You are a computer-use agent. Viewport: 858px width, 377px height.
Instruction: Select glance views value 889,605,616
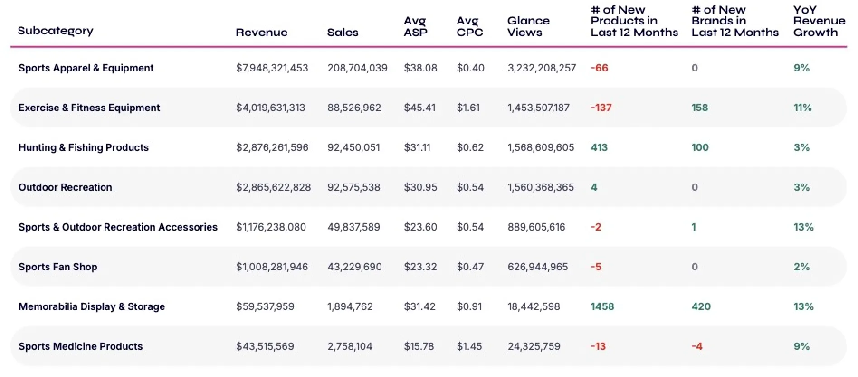[x=536, y=227]
